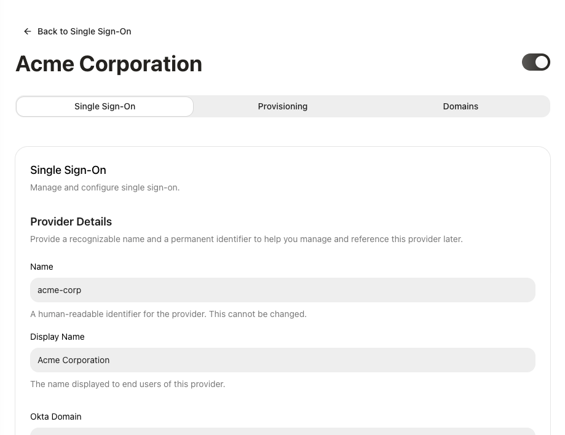Switch to the Provisioning tab
Screen dimensions: 565x435
point(282,106)
